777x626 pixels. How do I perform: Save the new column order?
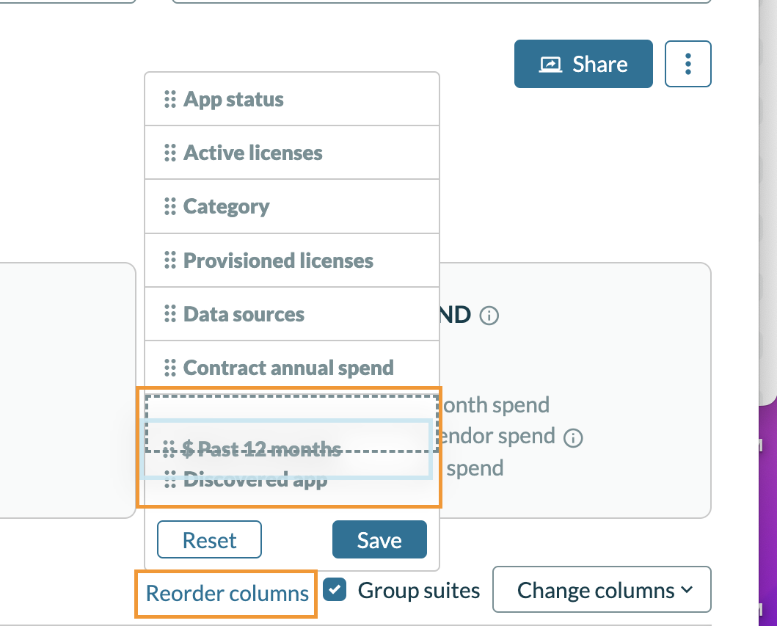tap(379, 540)
